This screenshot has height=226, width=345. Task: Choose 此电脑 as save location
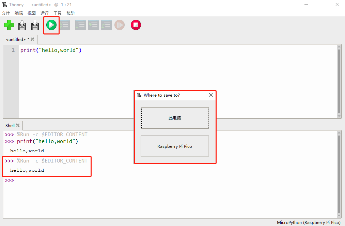[175, 118]
